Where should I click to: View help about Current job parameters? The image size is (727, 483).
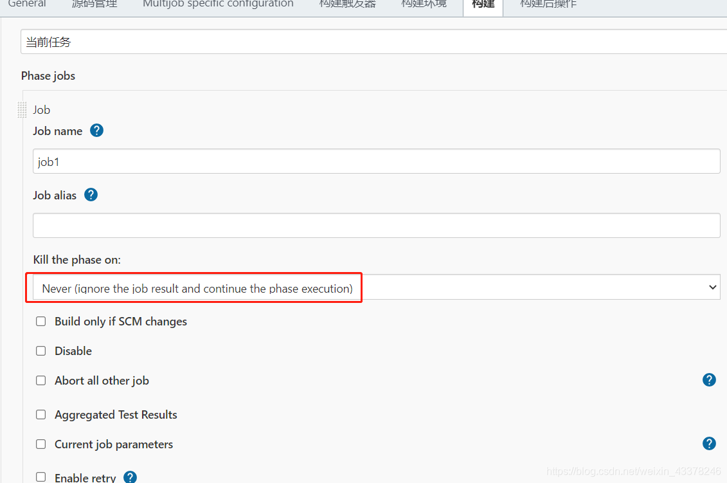[x=709, y=443]
